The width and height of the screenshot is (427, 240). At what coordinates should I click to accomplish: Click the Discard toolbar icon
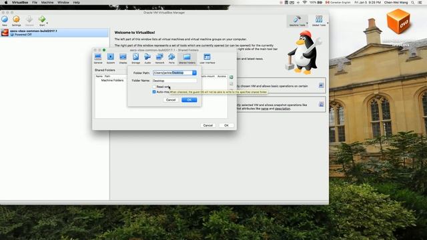tap(29, 19)
